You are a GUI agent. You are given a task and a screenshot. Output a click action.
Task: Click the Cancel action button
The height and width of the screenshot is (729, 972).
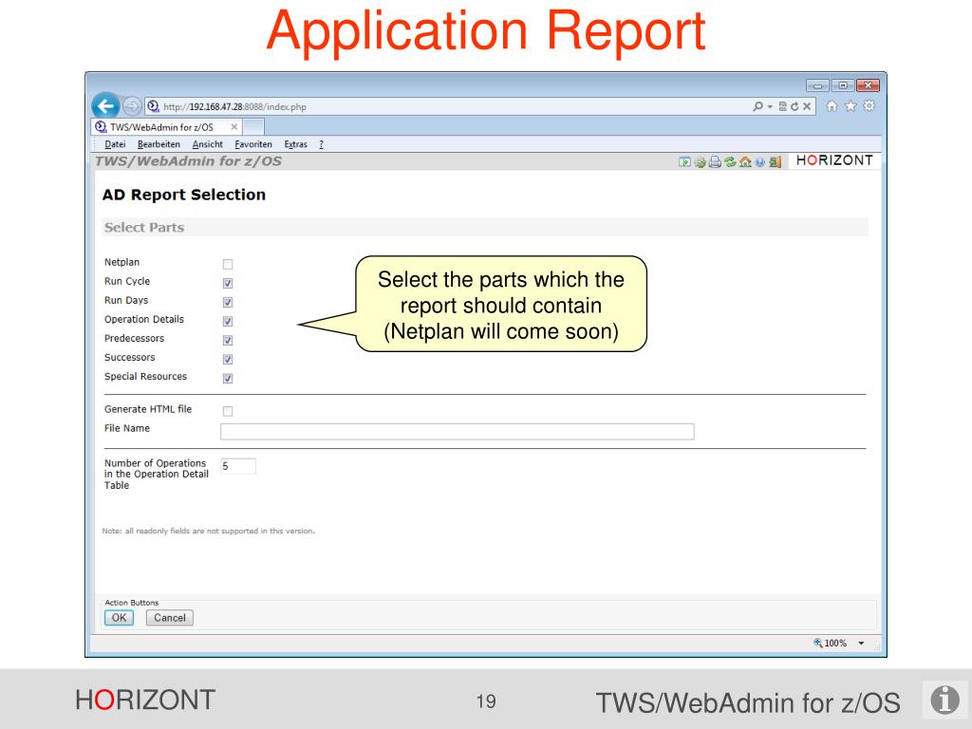(x=169, y=618)
